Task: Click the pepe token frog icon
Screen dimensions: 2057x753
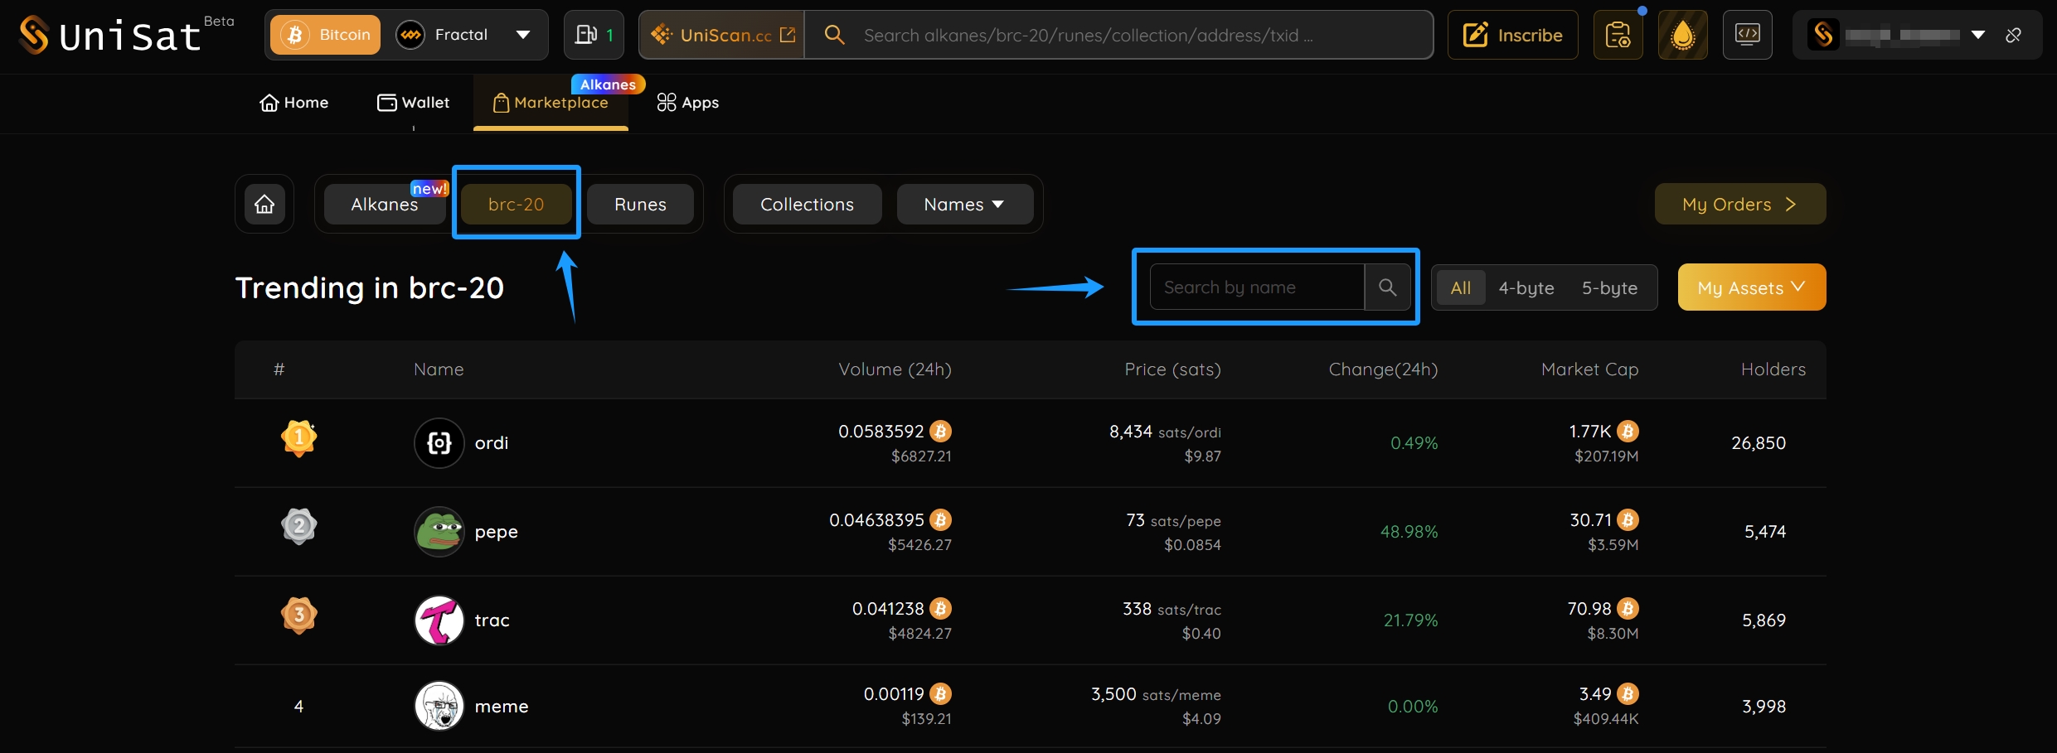Action: tap(439, 532)
